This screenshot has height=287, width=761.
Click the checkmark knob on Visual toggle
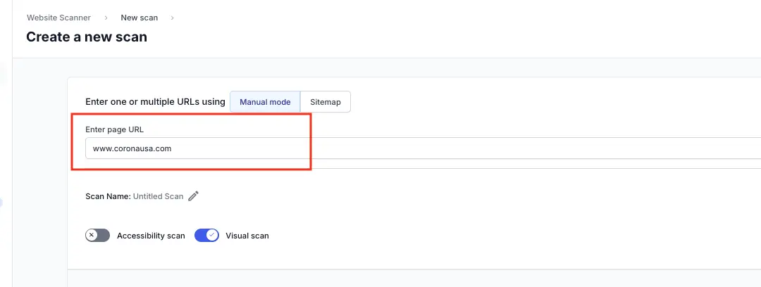click(x=212, y=236)
